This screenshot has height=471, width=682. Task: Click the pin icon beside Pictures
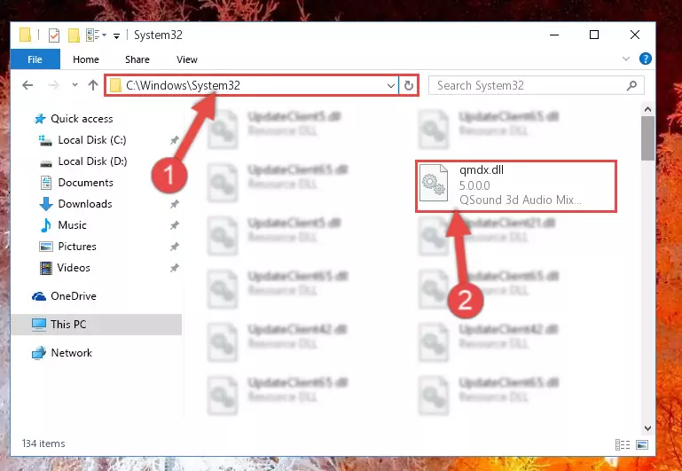click(x=175, y=247)
